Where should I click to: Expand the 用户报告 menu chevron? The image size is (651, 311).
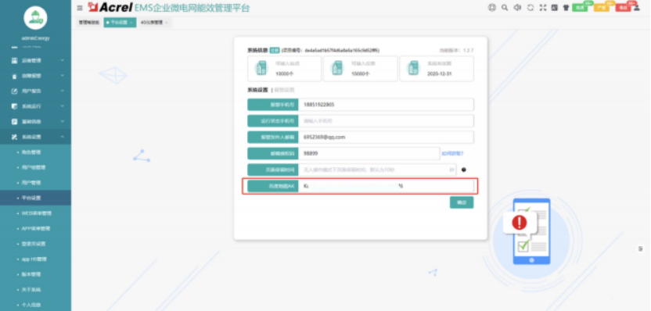coord(63,91)
